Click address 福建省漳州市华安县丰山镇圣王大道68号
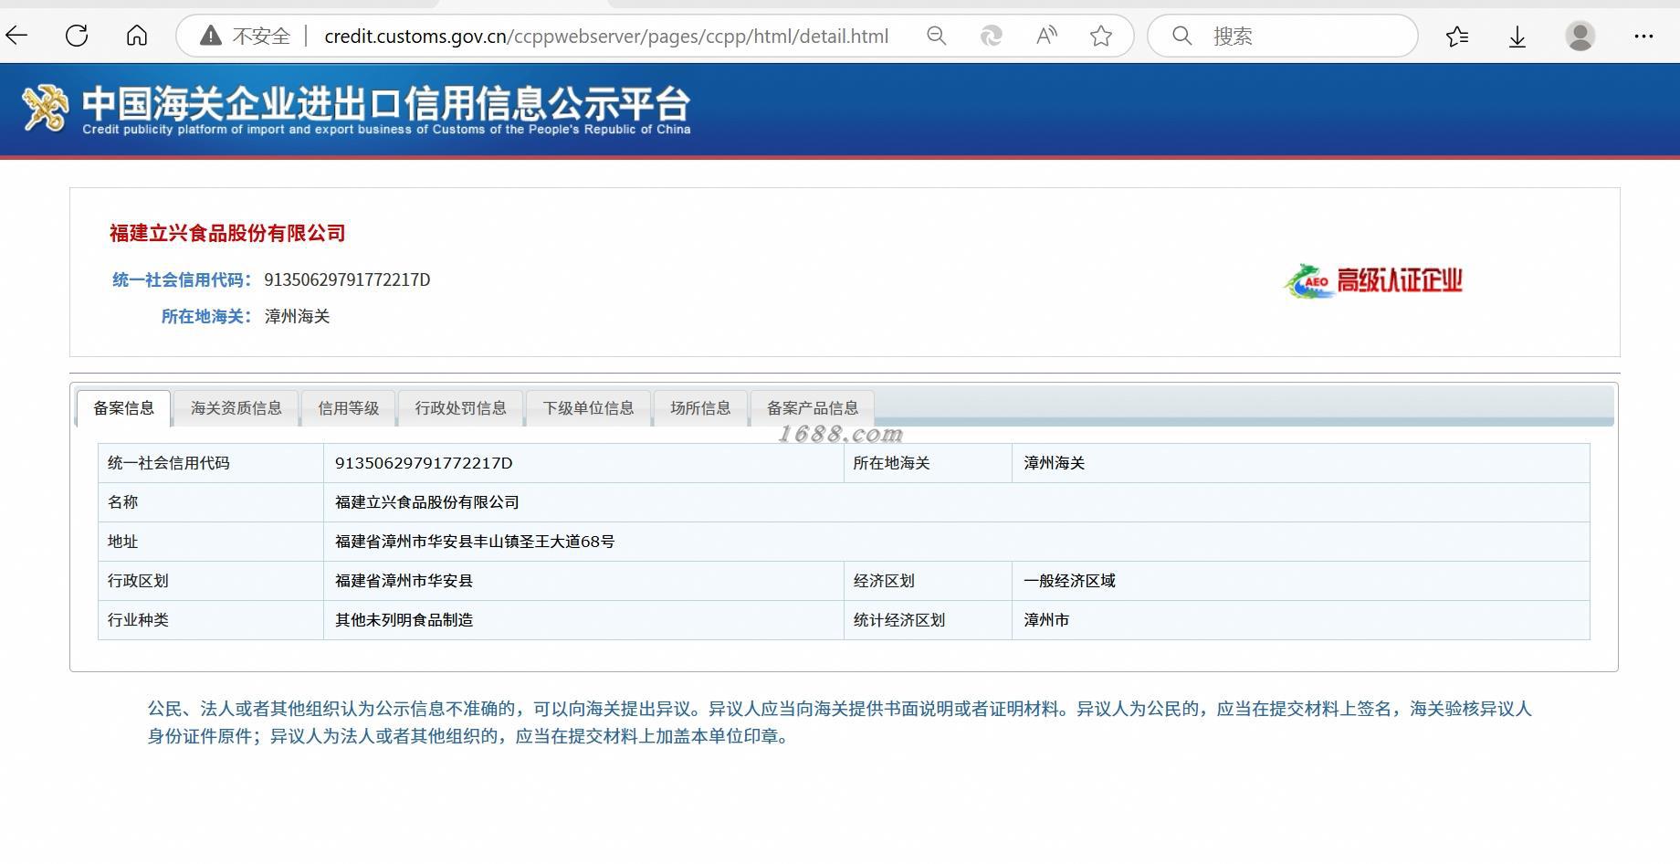Image resolution: width=1680 pixels, height=864 pixels. click(474, 542)
